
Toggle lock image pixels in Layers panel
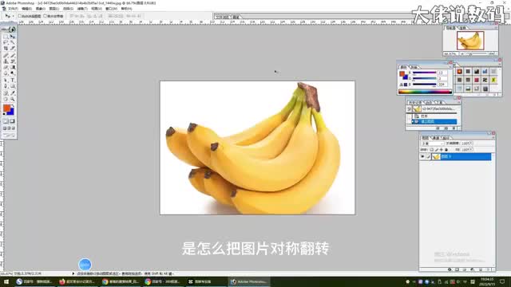[437, 150]
